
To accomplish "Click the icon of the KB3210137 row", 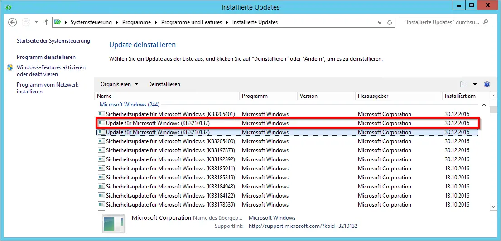I will click(101, 123).
